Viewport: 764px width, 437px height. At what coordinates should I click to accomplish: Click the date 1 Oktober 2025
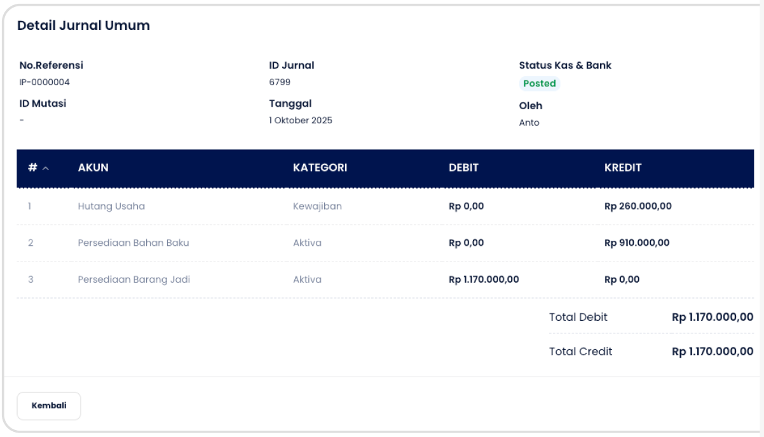tap(301, 121)
